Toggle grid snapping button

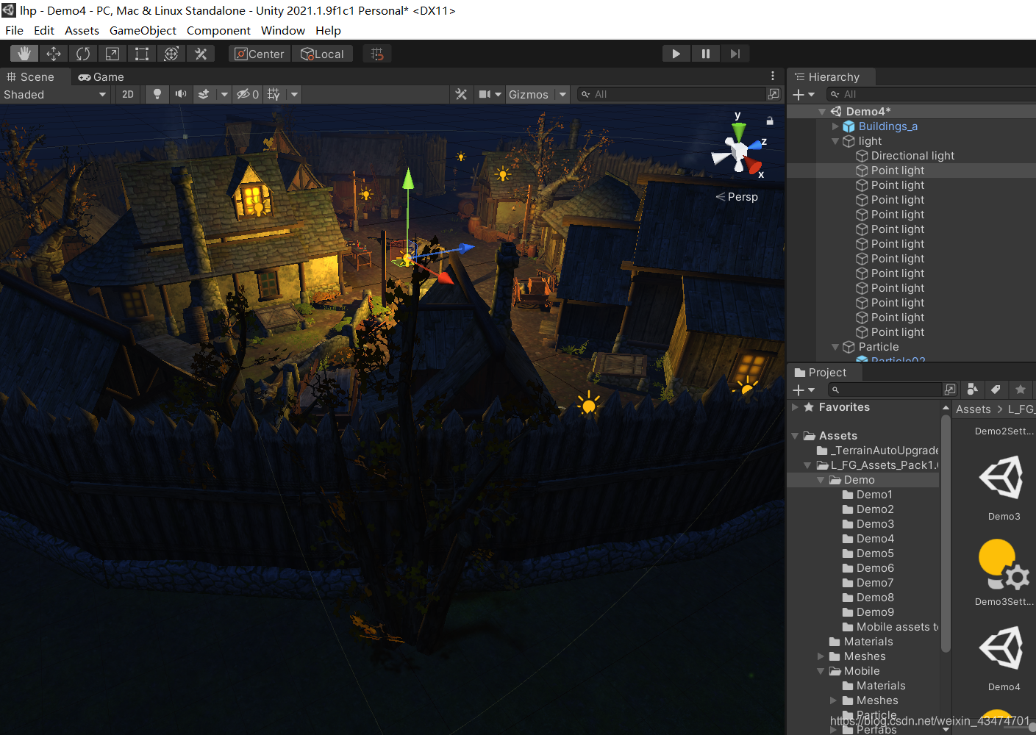click(377, 54)
